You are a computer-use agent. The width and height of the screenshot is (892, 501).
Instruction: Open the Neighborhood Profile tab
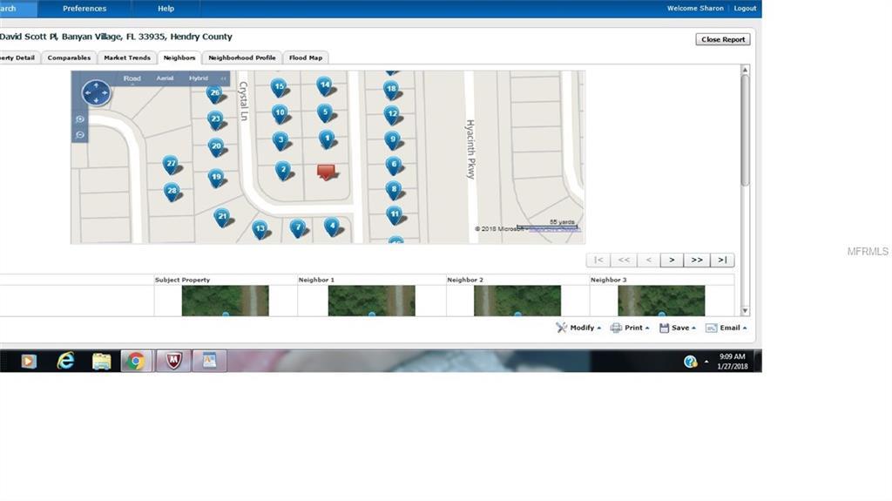242,58
